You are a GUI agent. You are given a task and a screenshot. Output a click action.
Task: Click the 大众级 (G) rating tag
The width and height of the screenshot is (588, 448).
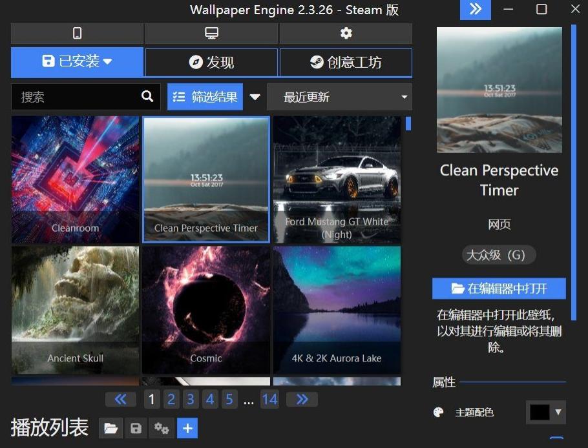pyautogui.click(x=499, y=255)
